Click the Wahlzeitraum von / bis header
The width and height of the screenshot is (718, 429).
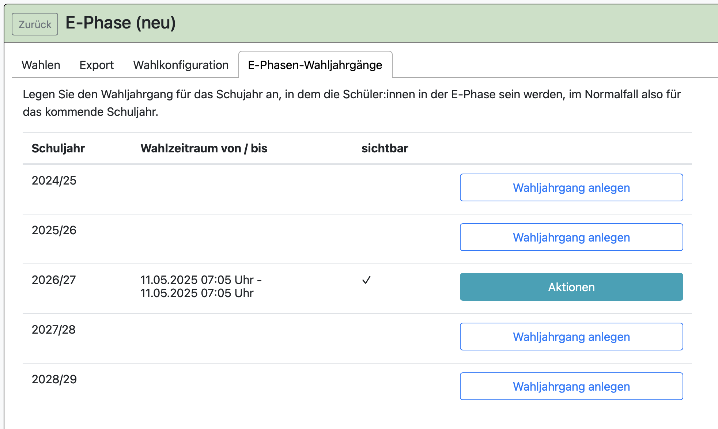[204, 148]
